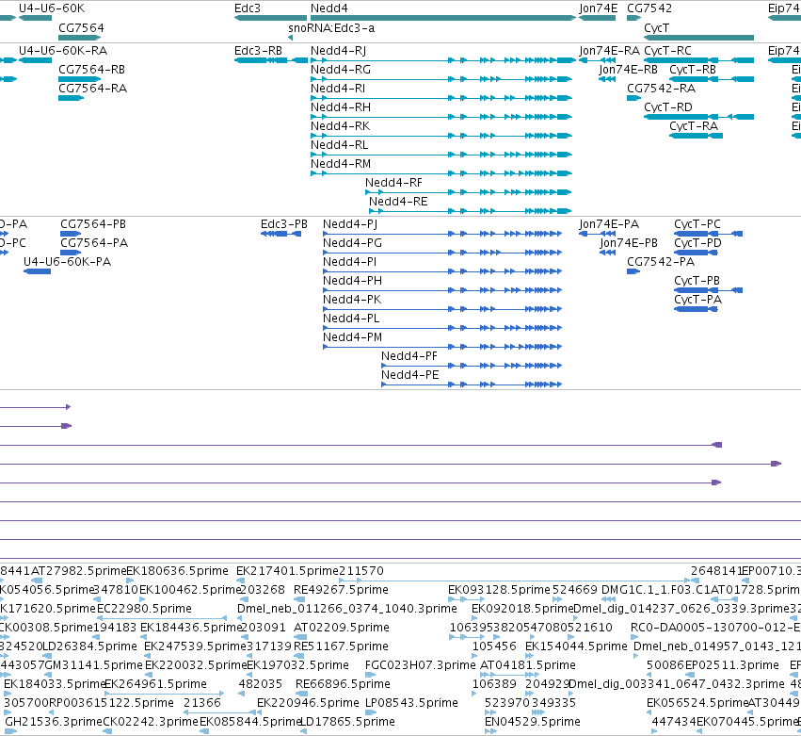The height and width of the screenshot is (736, 801).
Task: Select the CG7564-PA protein label
Action: click(94, 243)
